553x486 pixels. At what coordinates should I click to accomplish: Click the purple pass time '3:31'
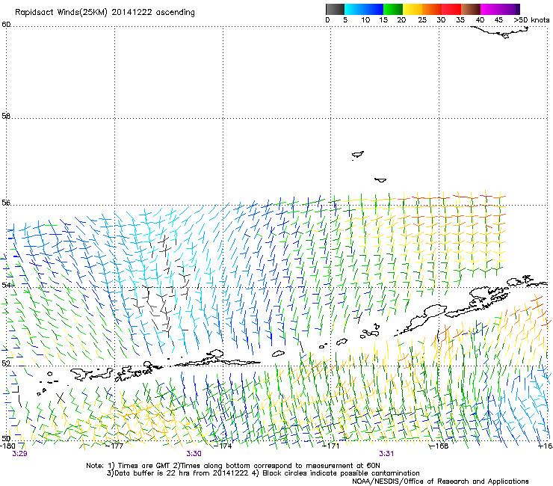pyautogui.click(x=386, y=454)
